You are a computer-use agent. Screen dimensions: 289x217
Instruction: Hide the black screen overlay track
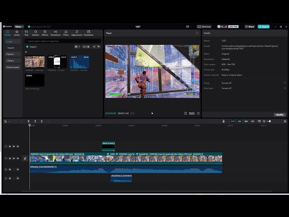click(14, 146)
